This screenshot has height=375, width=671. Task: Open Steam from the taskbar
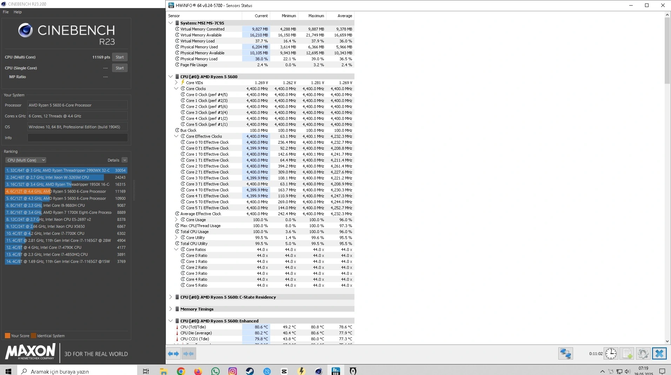[250, 371]
